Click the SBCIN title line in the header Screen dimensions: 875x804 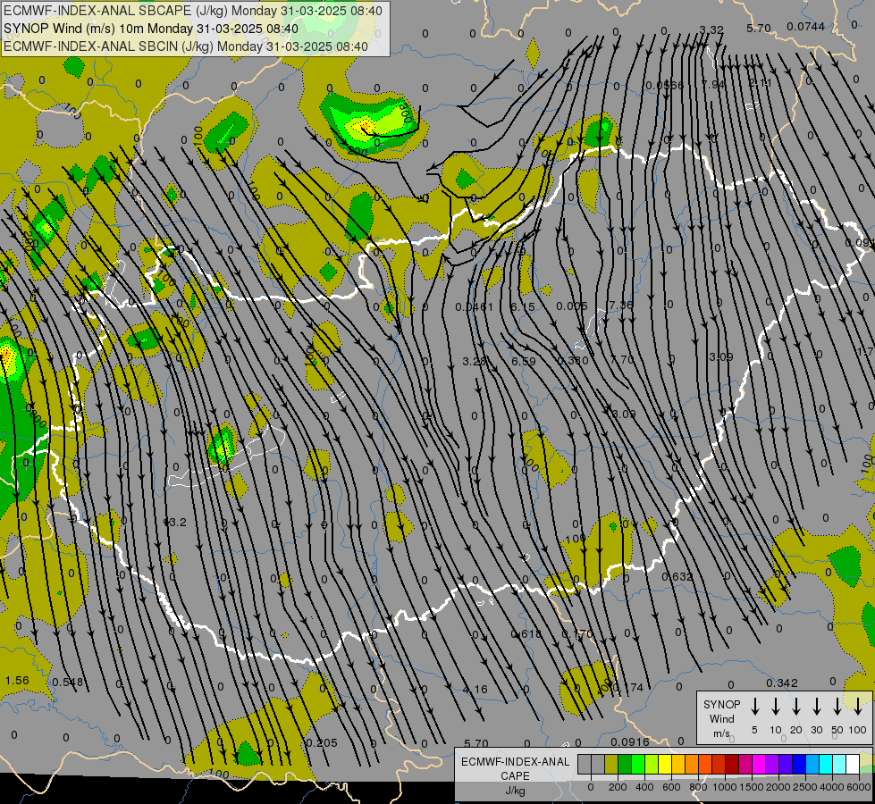[x=186, y=46]
